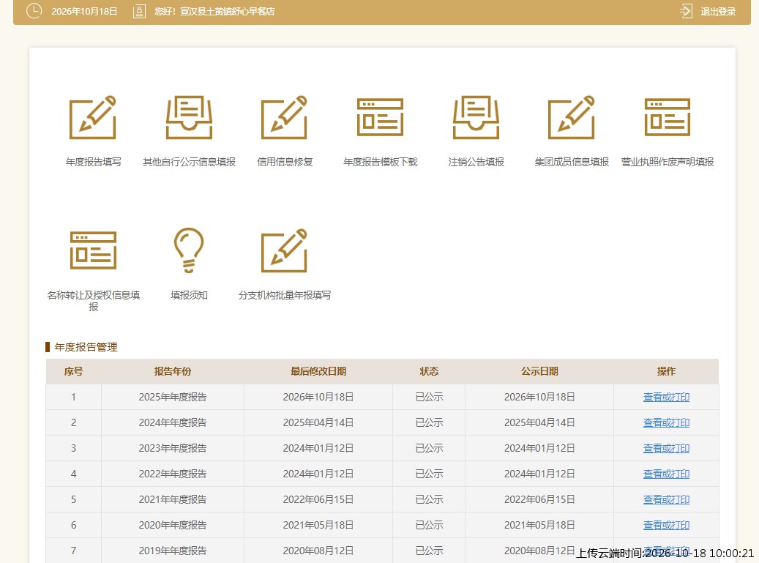Click the 2022年年度报告 report year cell
Viewport: 759px width, 563px height.
(x=172, y=474)
